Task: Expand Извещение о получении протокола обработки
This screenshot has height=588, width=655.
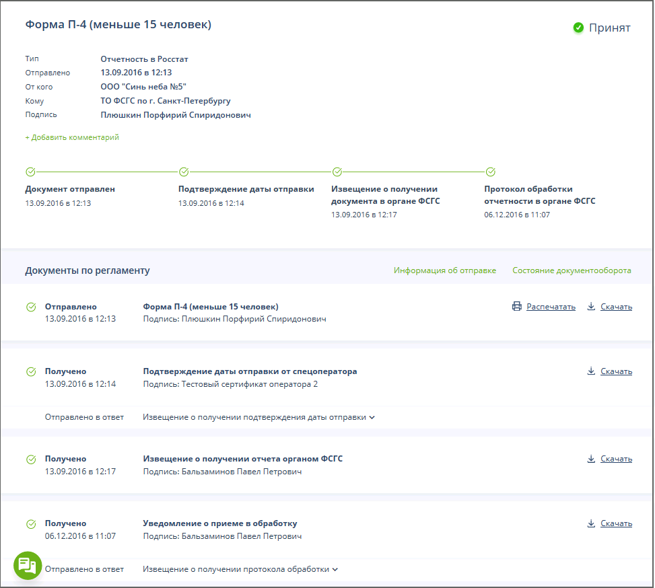Action: pos(240,569)
